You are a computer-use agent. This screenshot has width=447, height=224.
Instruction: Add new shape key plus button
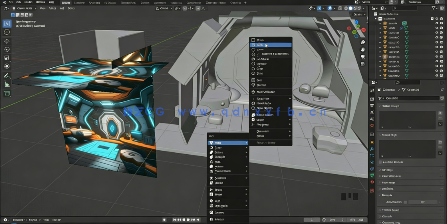(440, 142)
